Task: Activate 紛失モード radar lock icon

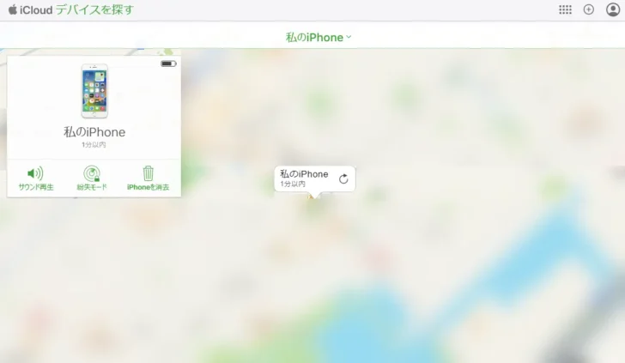Action: coord(92,173)
